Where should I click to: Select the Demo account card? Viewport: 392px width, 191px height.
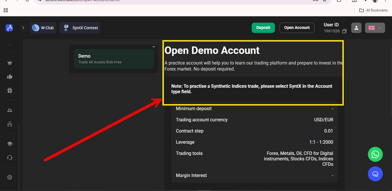(x=114, y=59)
